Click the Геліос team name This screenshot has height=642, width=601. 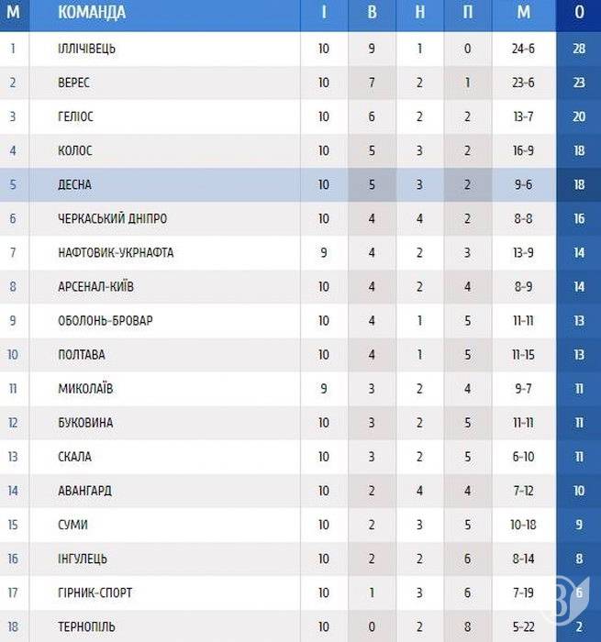75,116
